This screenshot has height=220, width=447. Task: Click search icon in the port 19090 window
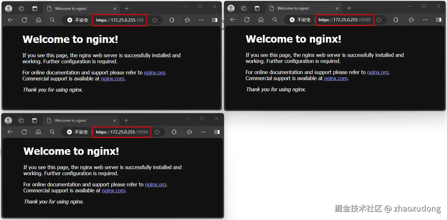[x=52, y=132]
